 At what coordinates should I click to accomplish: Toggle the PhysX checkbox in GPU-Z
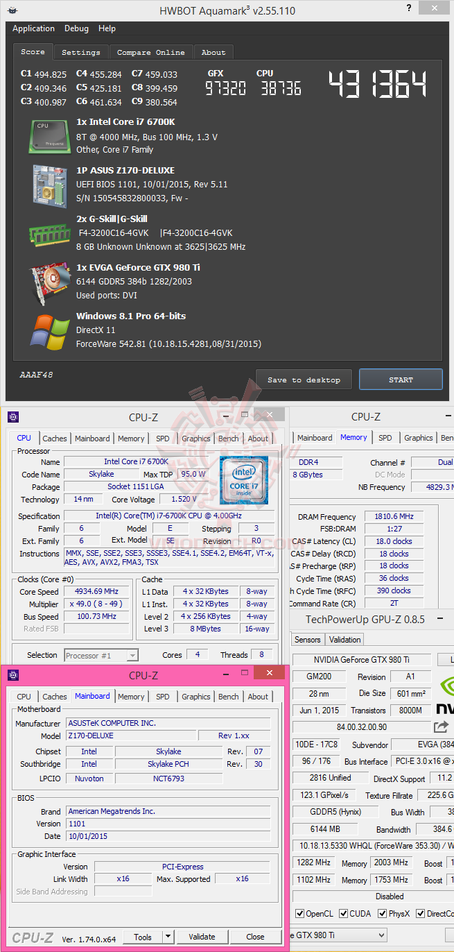coord(382,914)
